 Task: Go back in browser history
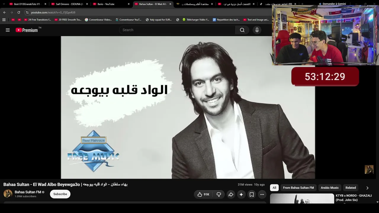[4, 12]
